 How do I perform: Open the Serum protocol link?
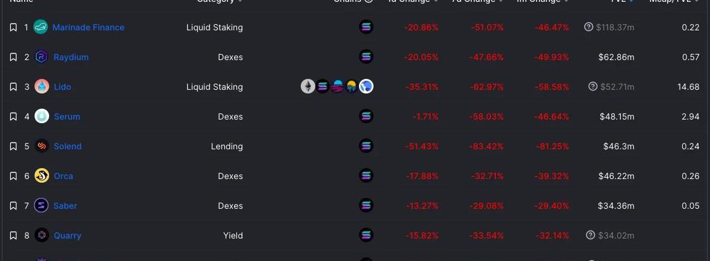point(67,117)
